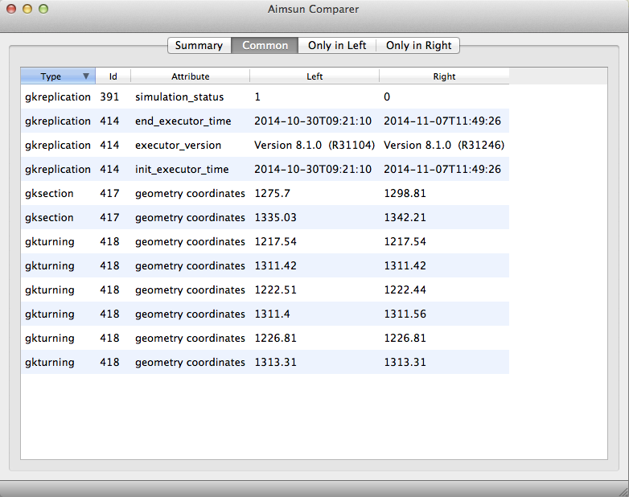Select the init_executor_time row

coord(265,169)
